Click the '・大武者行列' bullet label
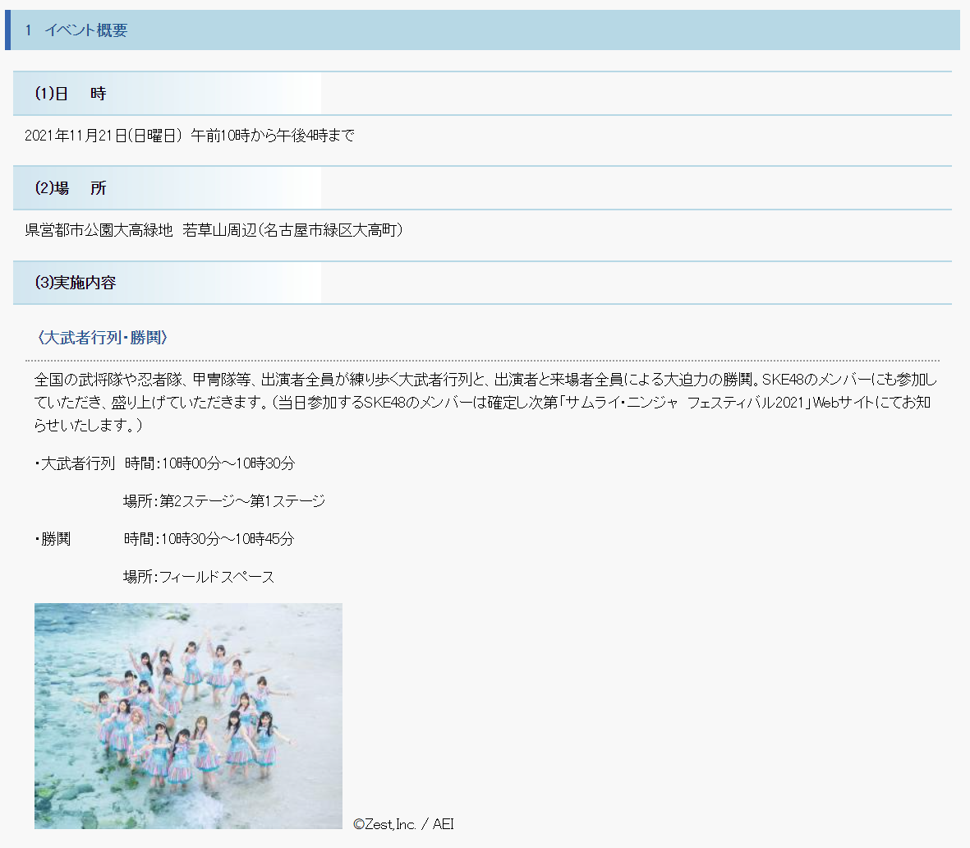This screenshot has width=970, height=848. point(75,463)
